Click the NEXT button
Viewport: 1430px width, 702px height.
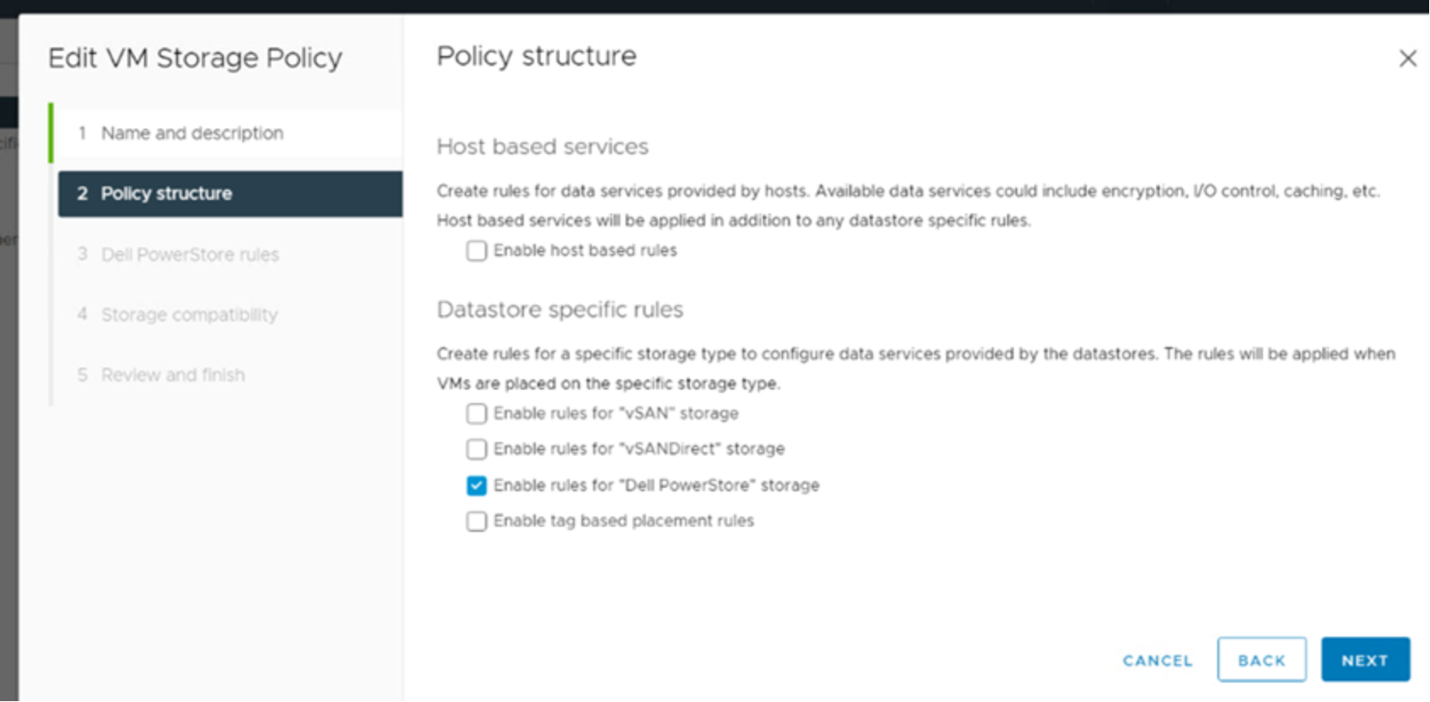(x=1365, y=660)
